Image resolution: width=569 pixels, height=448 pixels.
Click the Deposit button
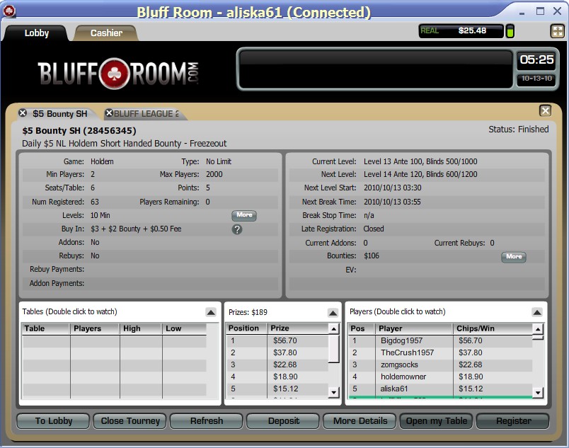pyautogui.click(x=283, y=421)
